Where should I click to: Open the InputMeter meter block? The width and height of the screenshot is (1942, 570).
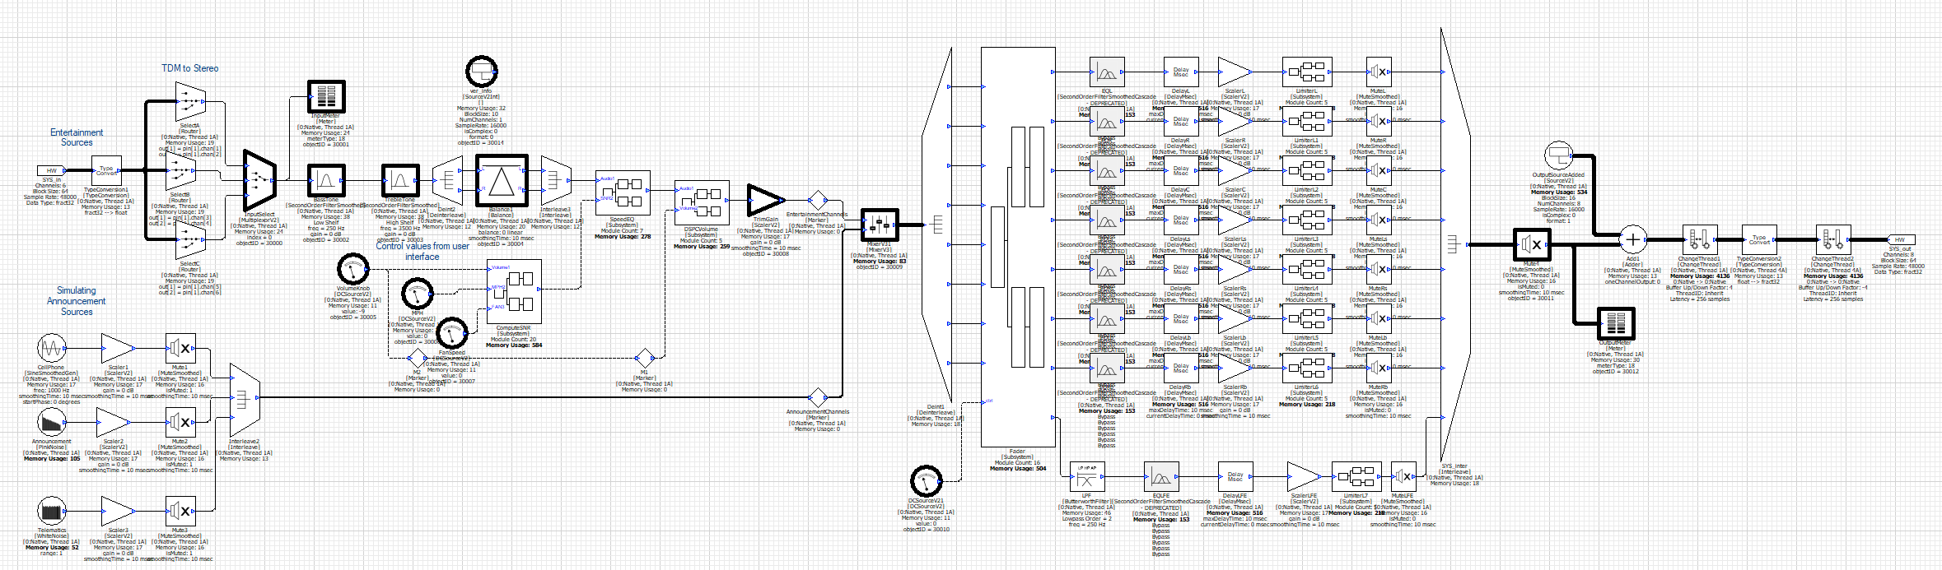click(326, 96)
